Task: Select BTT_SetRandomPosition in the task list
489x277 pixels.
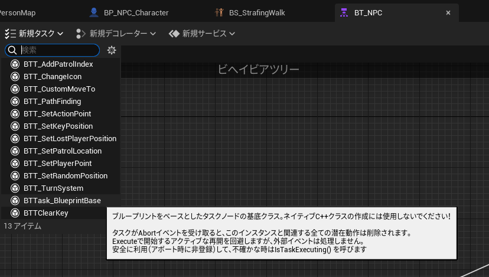Action: click(x=61, y=175)
